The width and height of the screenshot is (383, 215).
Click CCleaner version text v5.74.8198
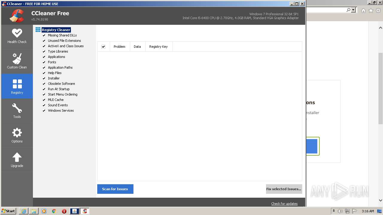coord(40,19)
